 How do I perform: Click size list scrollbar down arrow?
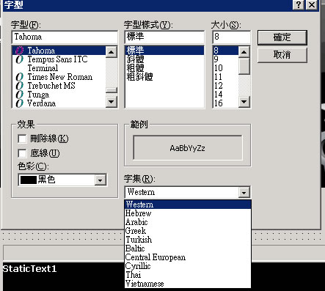coord(244,102)
